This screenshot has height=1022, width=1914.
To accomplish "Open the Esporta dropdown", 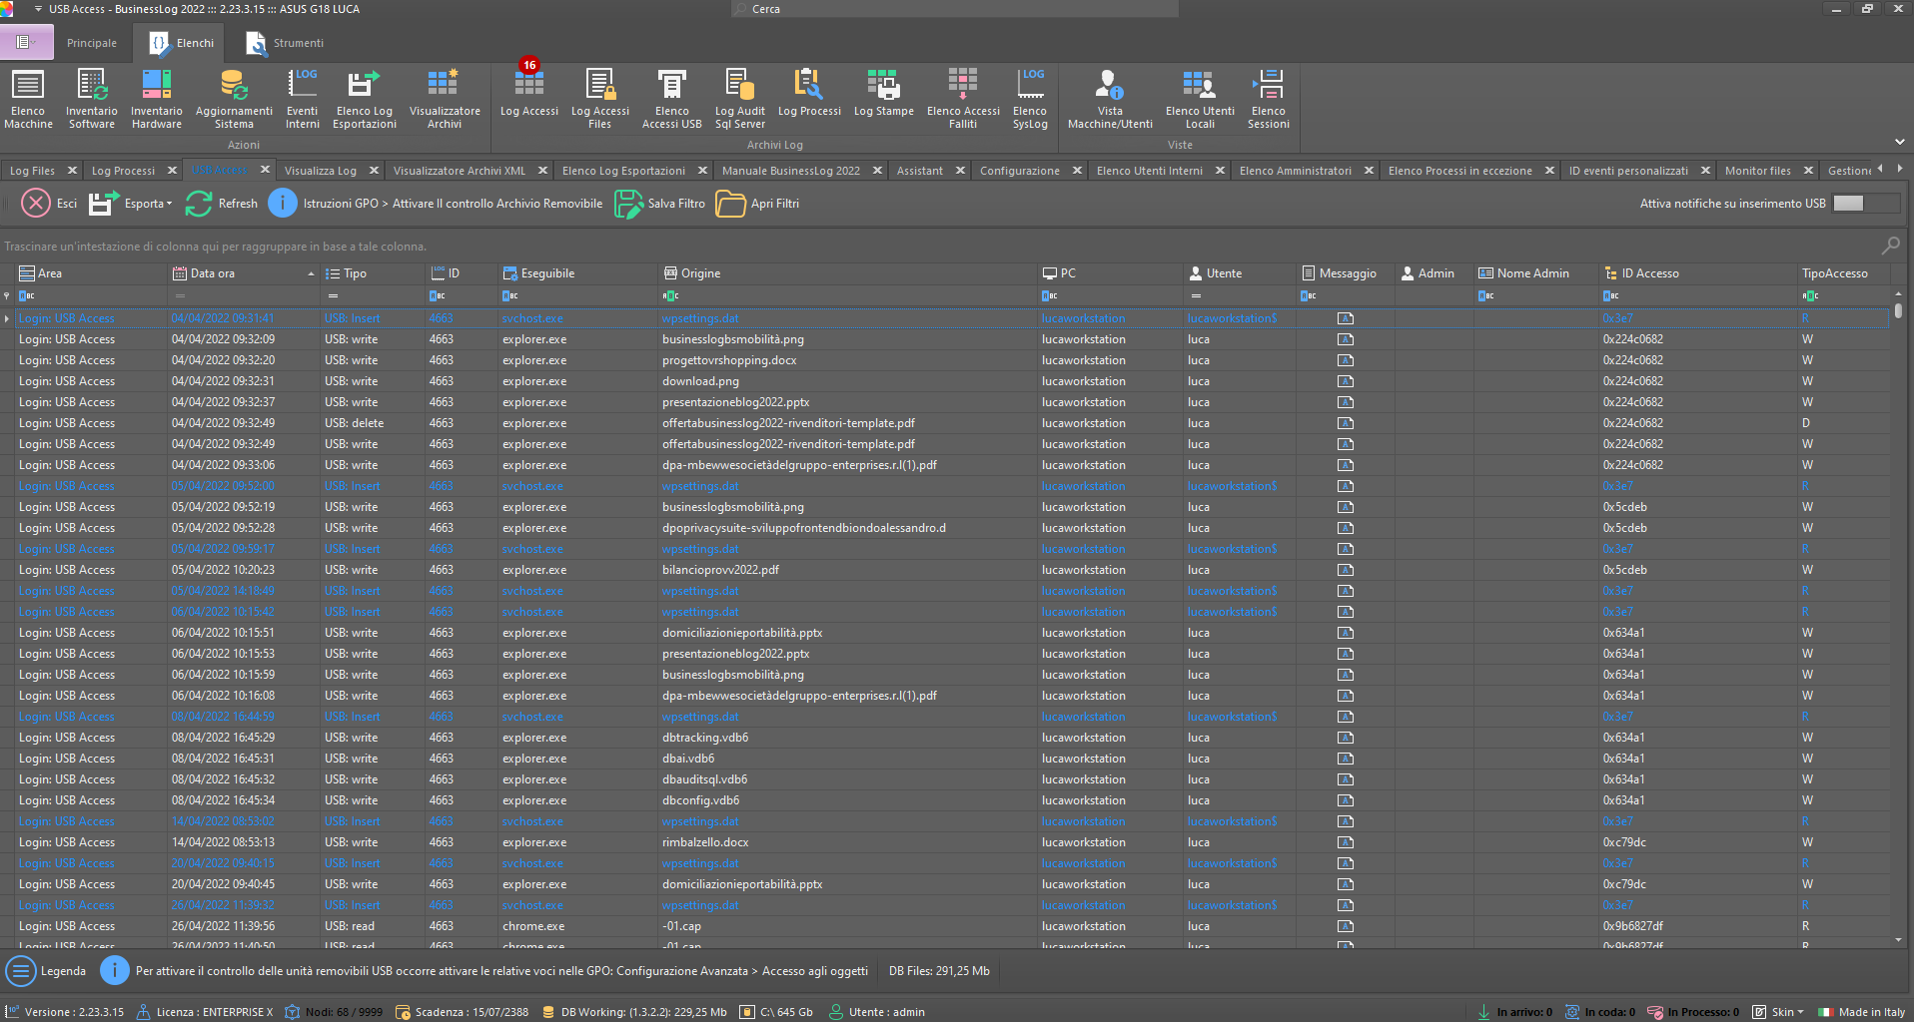I will (147, 204).
